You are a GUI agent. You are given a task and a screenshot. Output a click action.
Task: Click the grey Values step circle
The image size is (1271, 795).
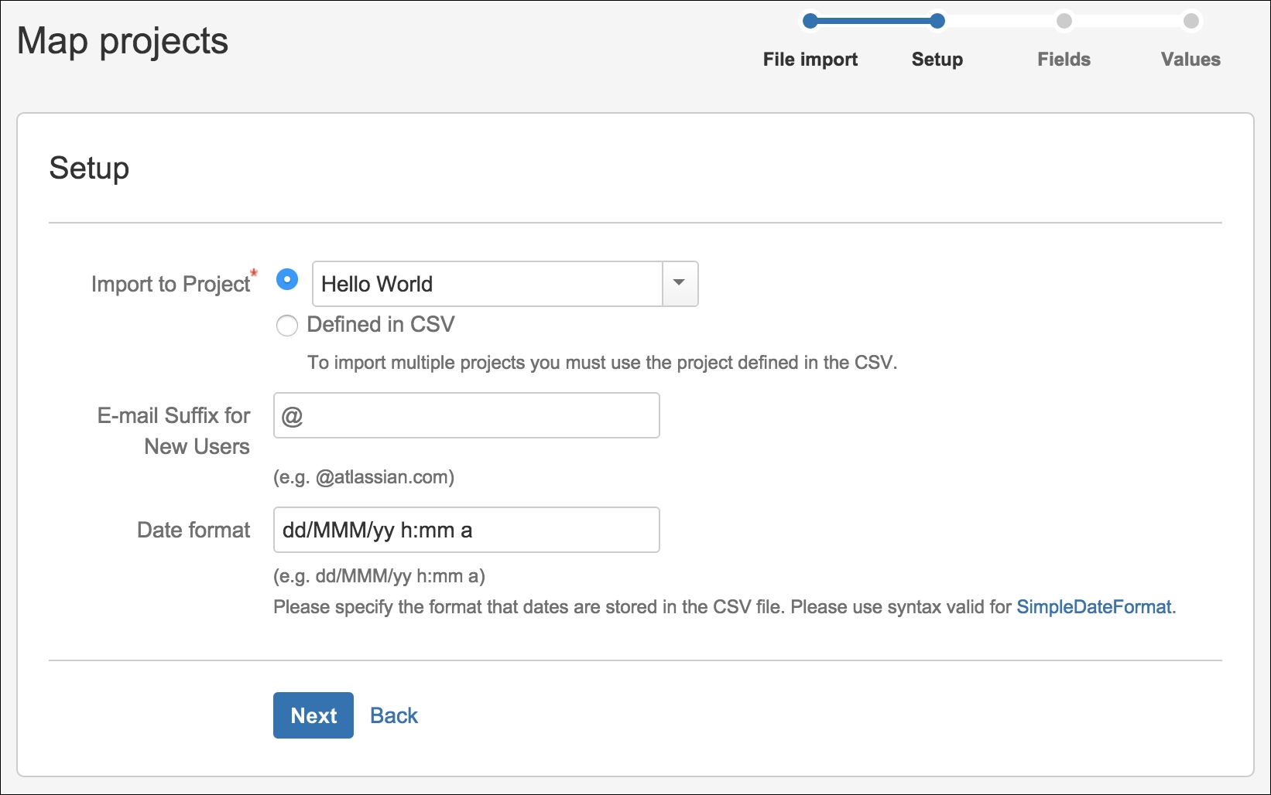pos(1191,21)
